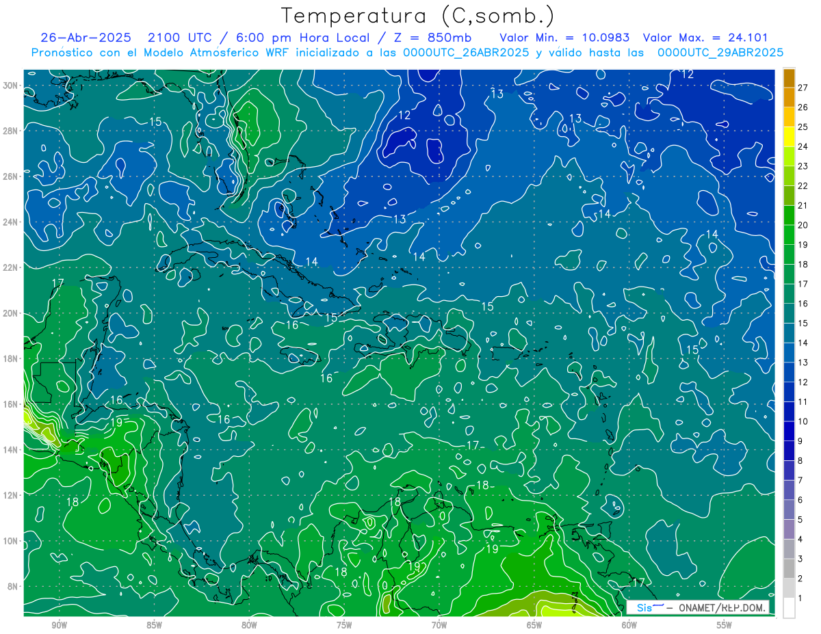The image size is (821, 634).
Task: Click the "28N" latitude axis label
Action: click(x=11, y=131)
